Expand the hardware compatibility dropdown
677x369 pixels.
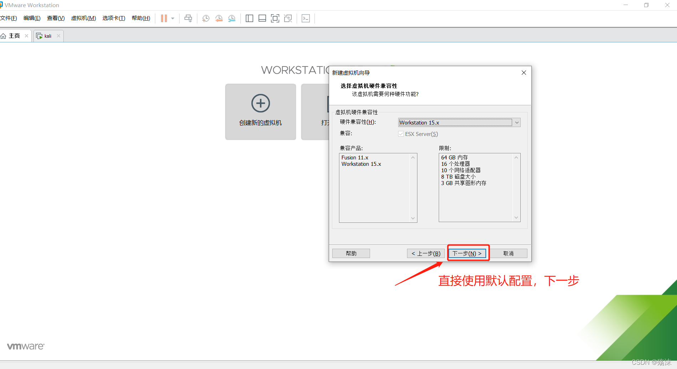tap(517, 123)
